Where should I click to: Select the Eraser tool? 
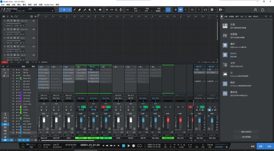coord(80,10)
